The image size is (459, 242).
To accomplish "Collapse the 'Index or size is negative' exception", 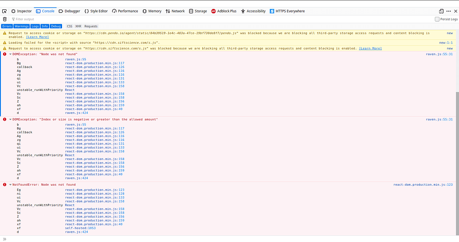I will coord(10,119).
